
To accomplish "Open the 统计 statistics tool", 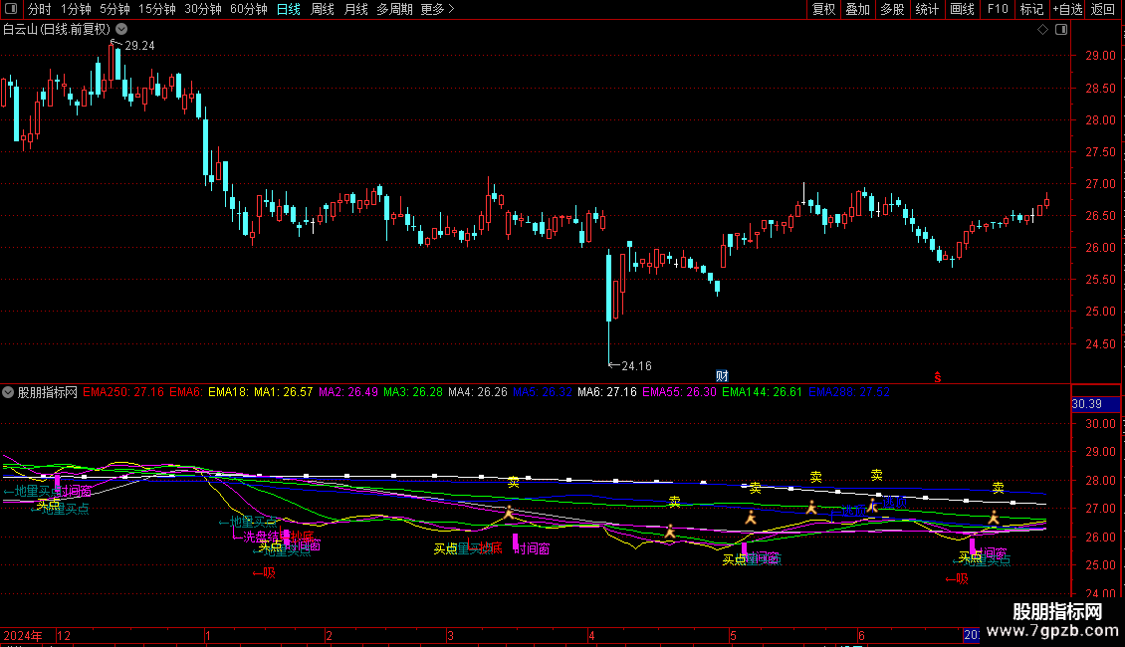I will [x=926, y=9].
